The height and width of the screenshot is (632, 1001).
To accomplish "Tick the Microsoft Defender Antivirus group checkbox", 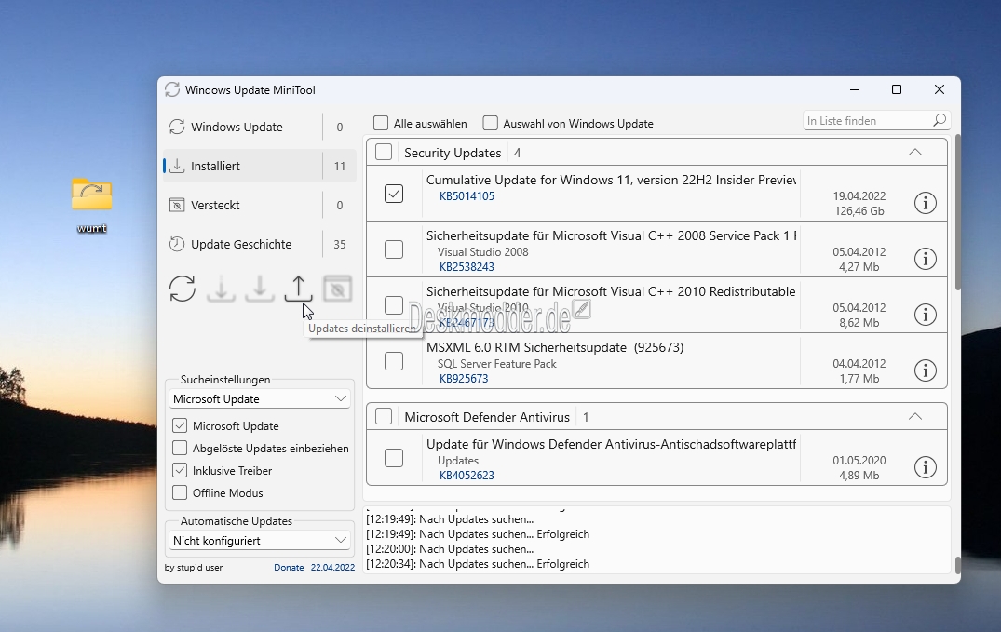I will pyautogui.click(x=384, y=416).
